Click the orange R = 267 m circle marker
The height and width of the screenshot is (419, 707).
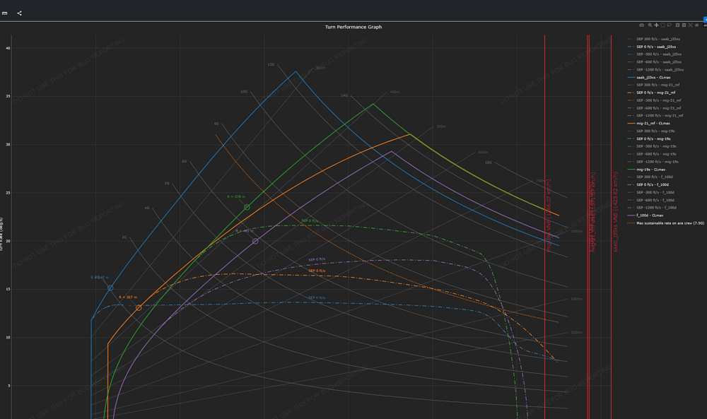click(x=139, y=308)
